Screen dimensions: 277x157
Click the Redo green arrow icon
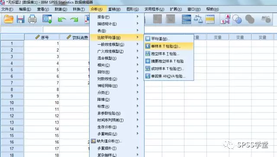[74, 19]
